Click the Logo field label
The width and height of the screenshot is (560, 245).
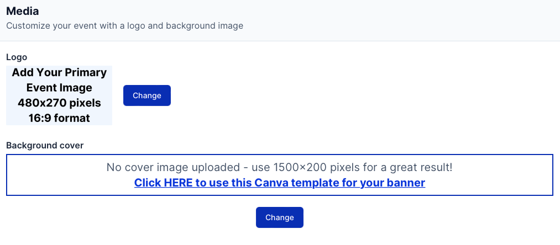[x=17, y=57]
